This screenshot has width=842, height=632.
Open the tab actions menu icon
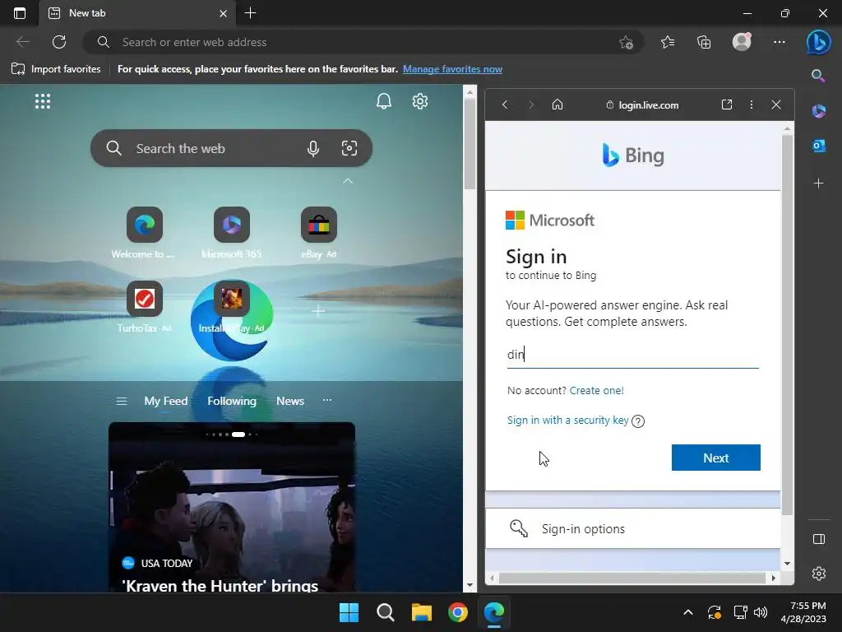pos(20,13)
